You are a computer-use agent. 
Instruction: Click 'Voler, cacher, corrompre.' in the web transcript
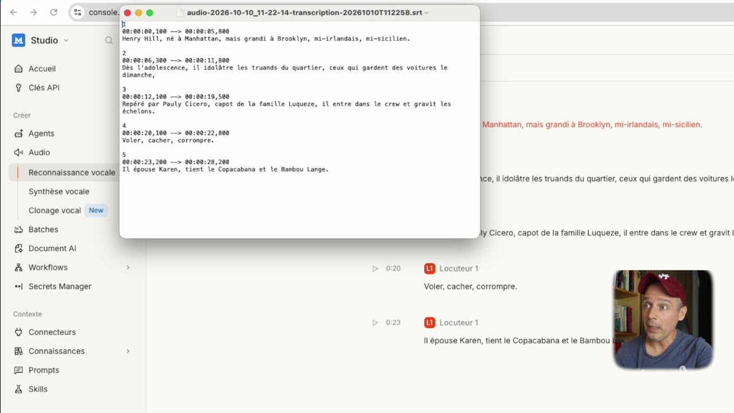tap(470, 286)
